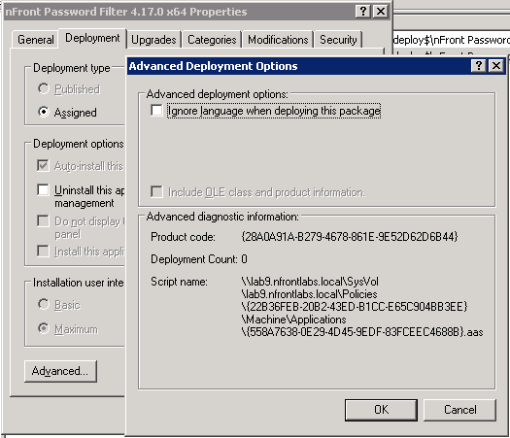
Task: Choose Basic installation user interface
Action: [44, 304]
